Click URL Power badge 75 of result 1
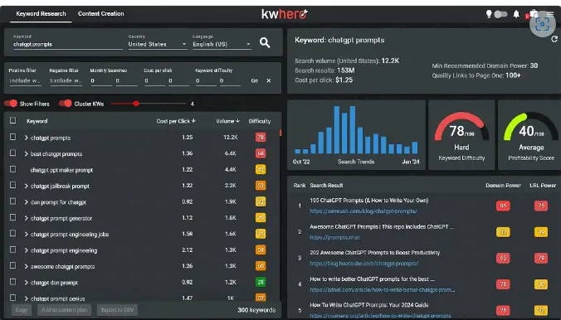 coord(541,206)
